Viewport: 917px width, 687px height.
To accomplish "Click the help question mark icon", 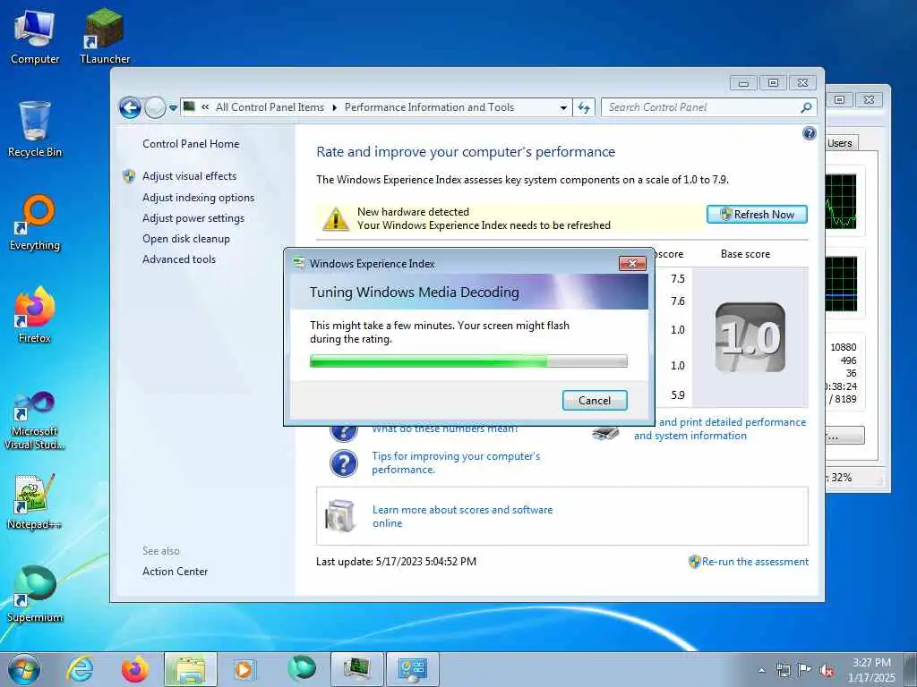I will (x=809, y=133).
